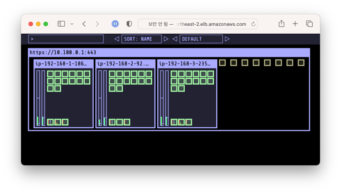The width and height of the screenshot is (341, 193).
Task: Select first bottom system pod in node ip-192-168-3-235
Action: point(174,122)
